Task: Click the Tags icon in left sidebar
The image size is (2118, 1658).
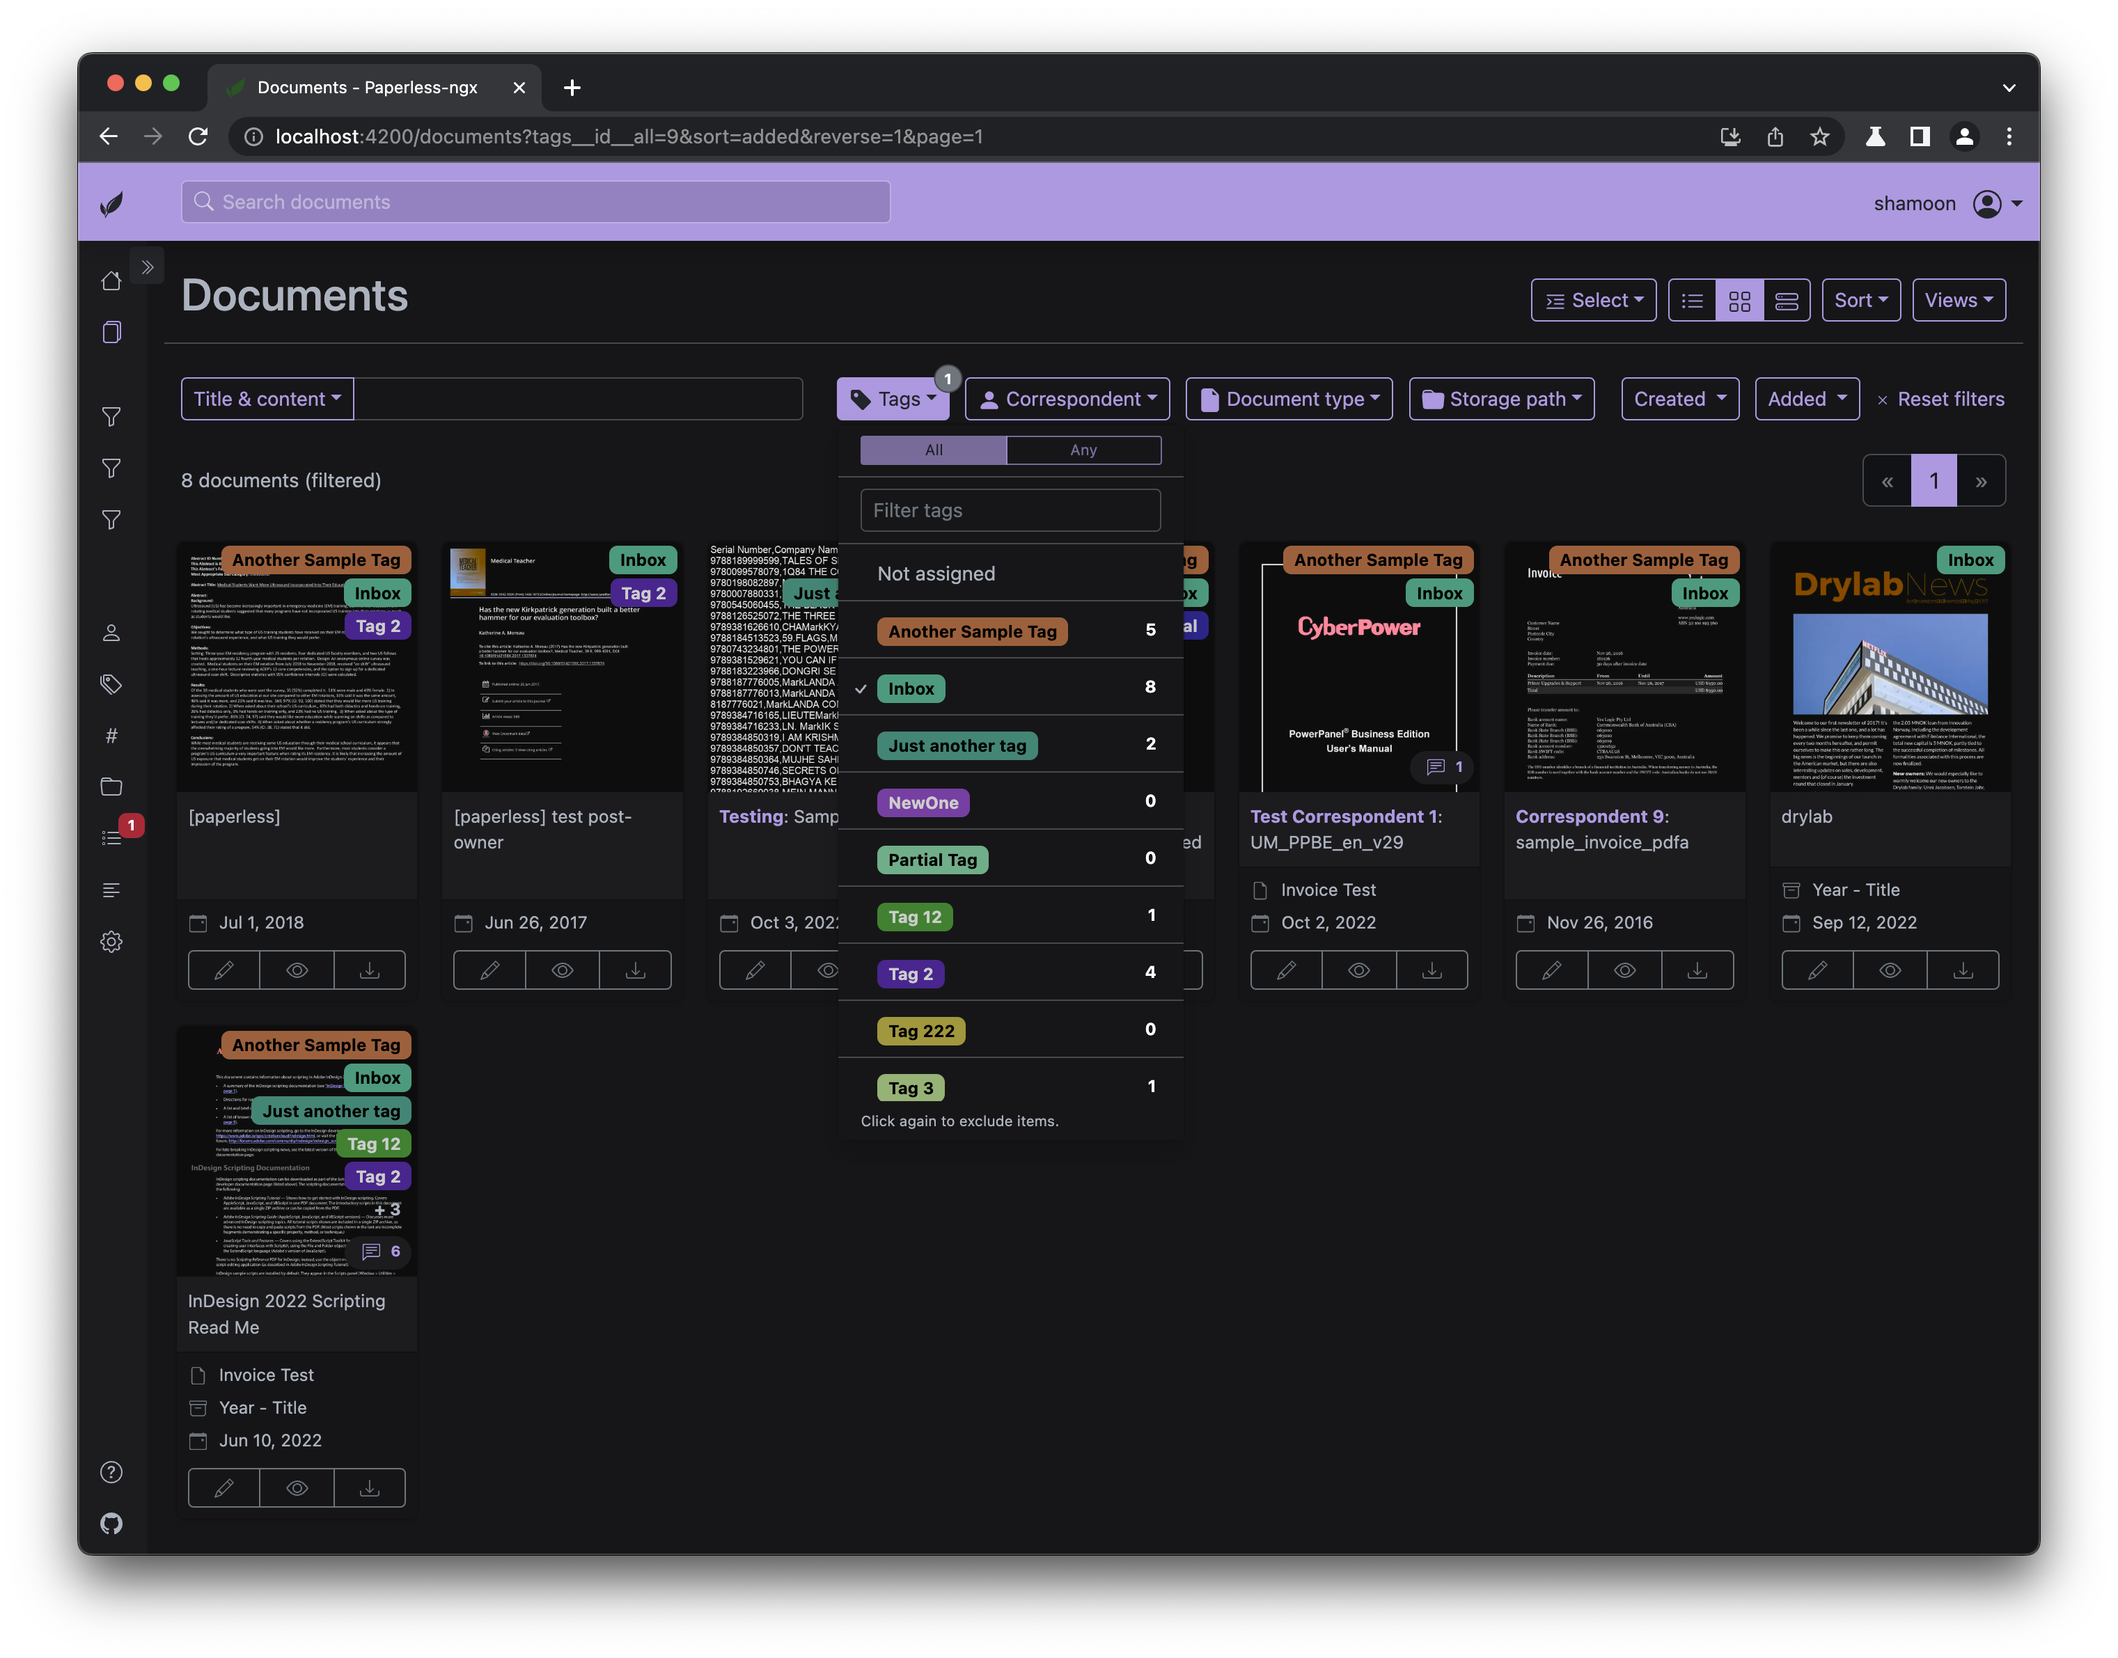Action: (x=111, y=684)
